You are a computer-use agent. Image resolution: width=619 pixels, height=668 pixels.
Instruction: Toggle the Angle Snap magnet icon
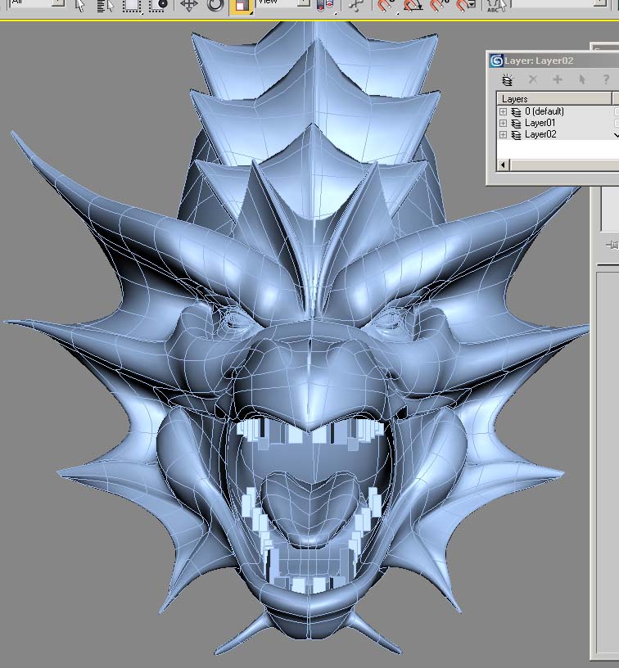point(413,6)
